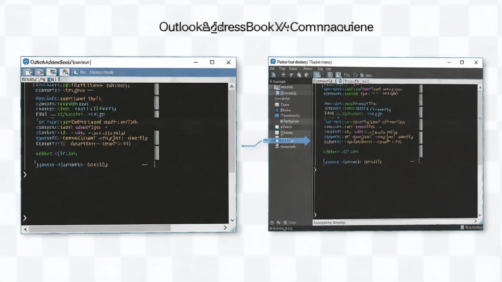Viewport: 502px width, 282px height.
Task: Click the third toolbar icon in the left window
Action: tap(52, 72)
